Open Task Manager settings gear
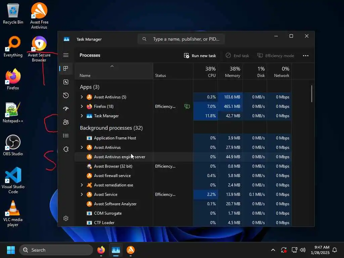 coord(66,218)
